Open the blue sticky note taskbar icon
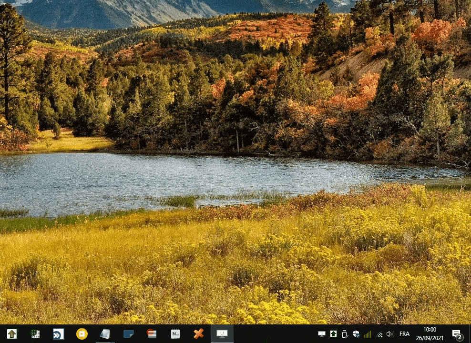 129,333
